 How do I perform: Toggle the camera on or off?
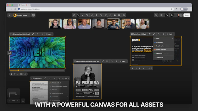pyautogui.click(x=167, y=15)
